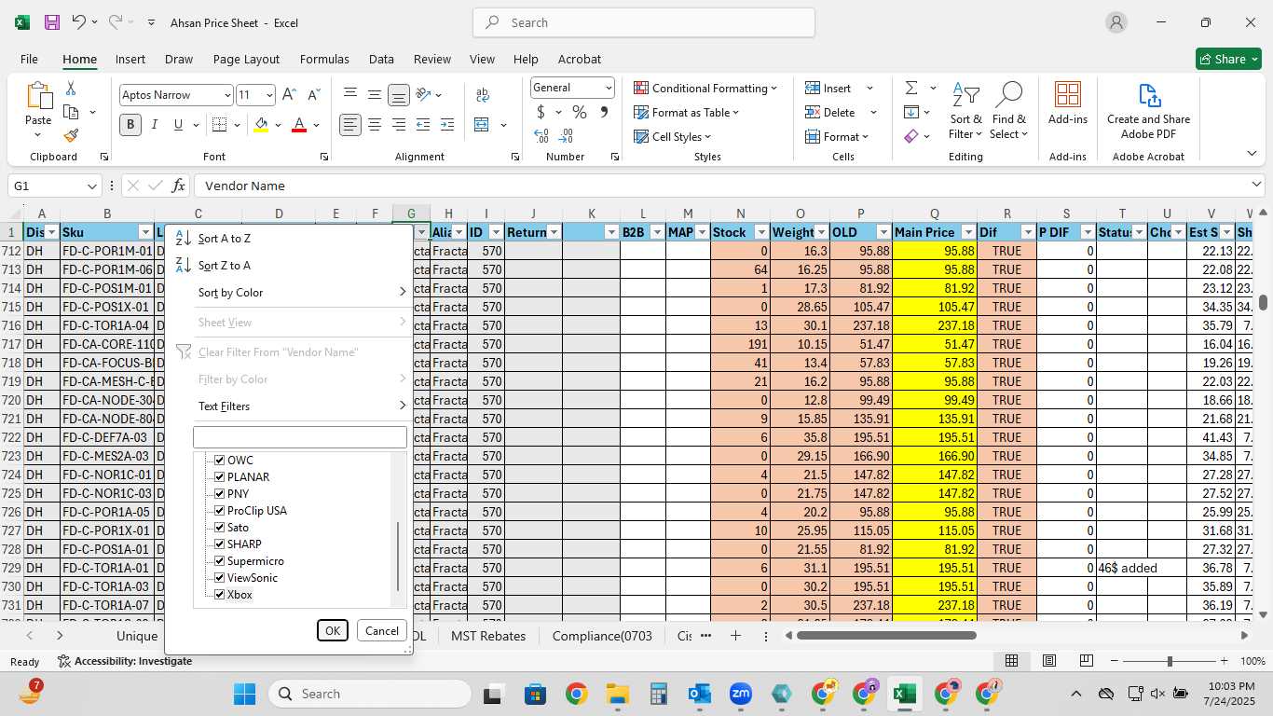This screenshot has width=1273, height=716.
Task: Open the font size dropdown
Action: (269, 95)
